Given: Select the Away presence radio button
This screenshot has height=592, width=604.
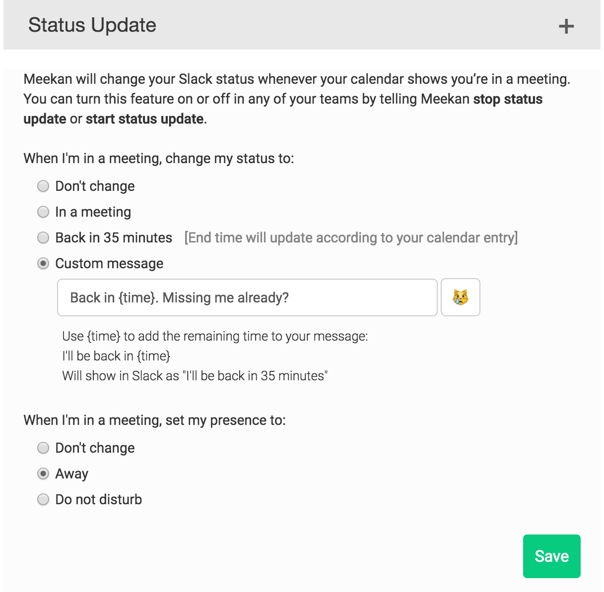Looking at the screenshot, I should click(x=44, y=474).
